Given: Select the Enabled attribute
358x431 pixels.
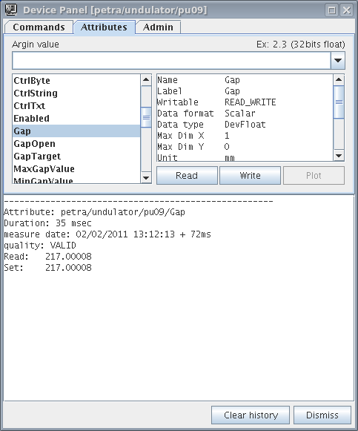Looking at the screenshot, I should pyautogui.click(x=76, y=119).
